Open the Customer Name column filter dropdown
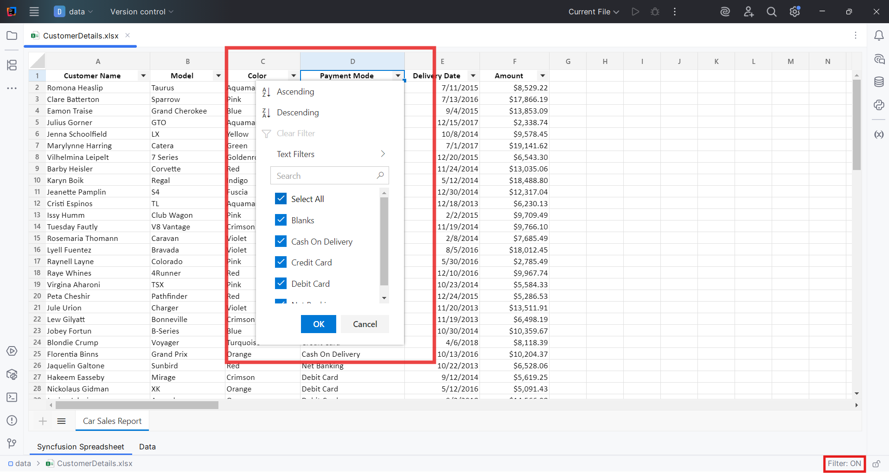Screen dimensions: 889x473 tap(143, 75)
